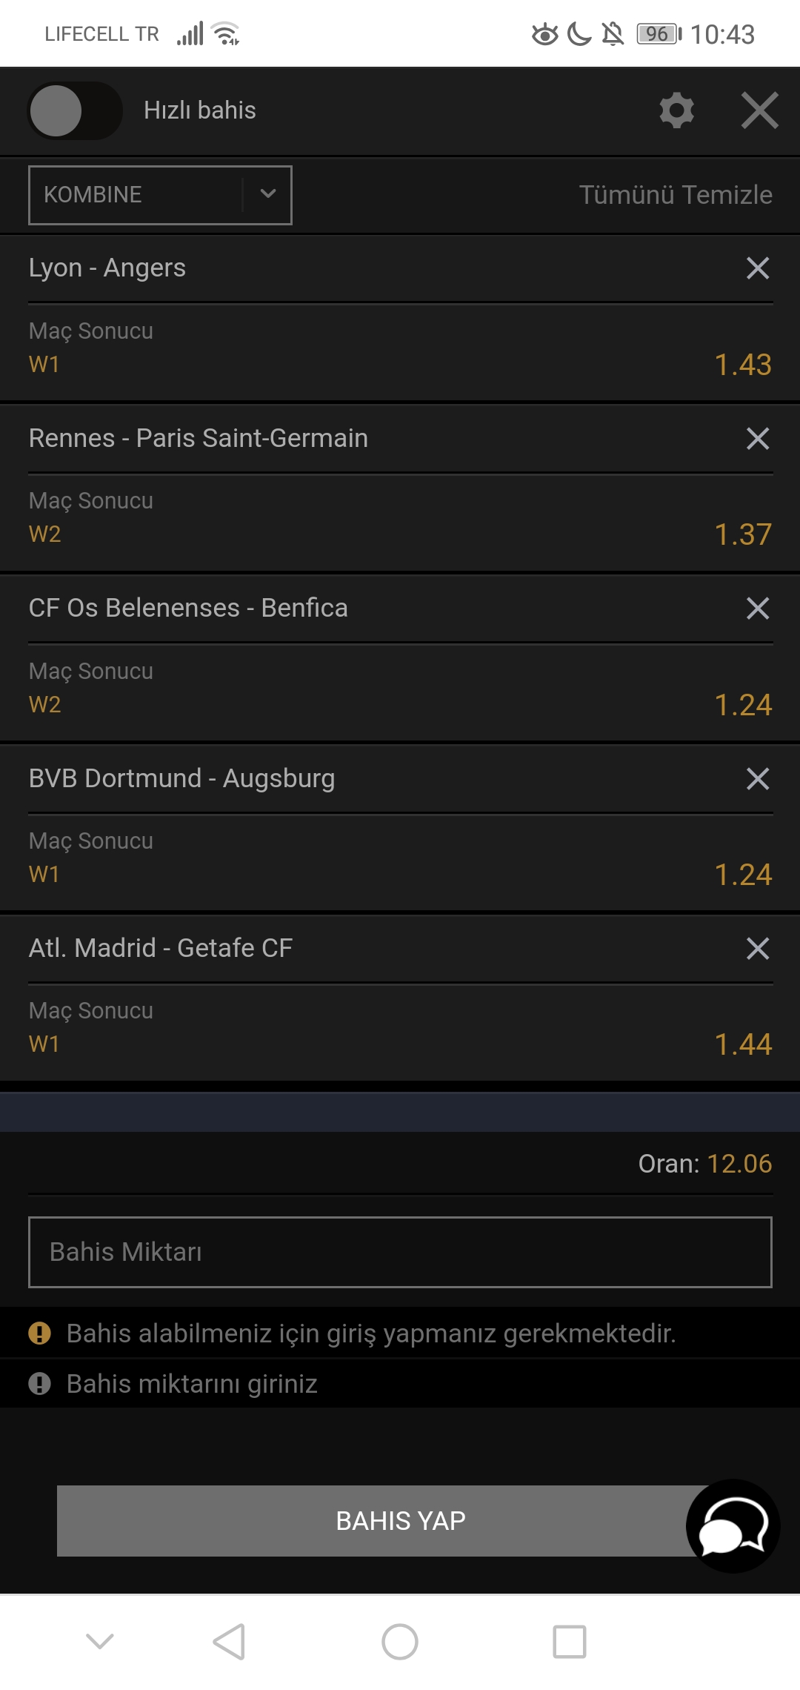
Task: Remove Lyon - Angers selection
Action: coord(758,268)
